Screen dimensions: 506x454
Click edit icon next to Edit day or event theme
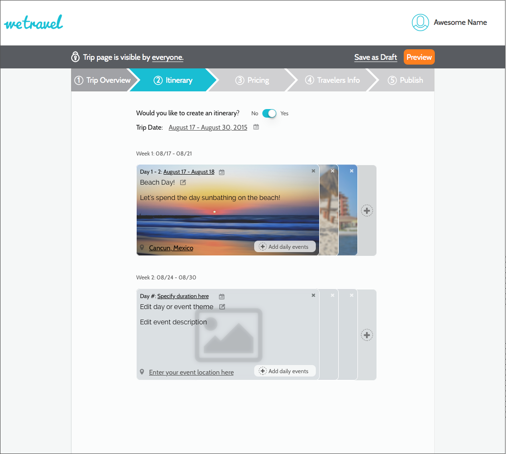(222, 307)
